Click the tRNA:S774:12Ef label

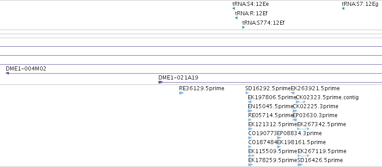(x=263, y=23)
